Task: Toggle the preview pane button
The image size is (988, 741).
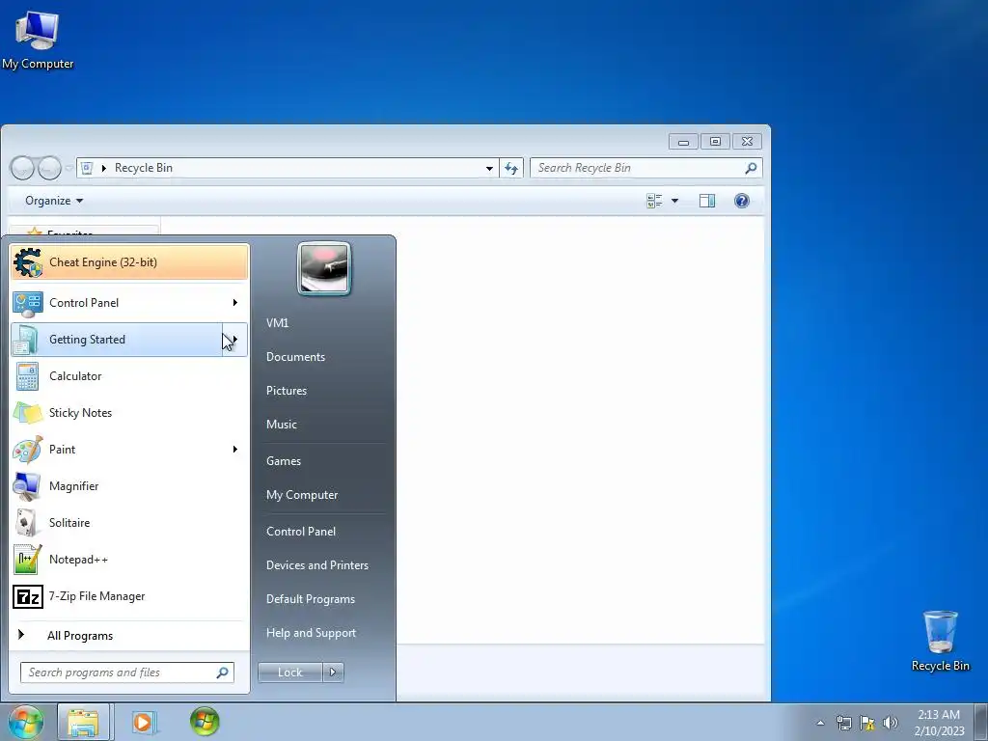Action: tap(707, 201)
